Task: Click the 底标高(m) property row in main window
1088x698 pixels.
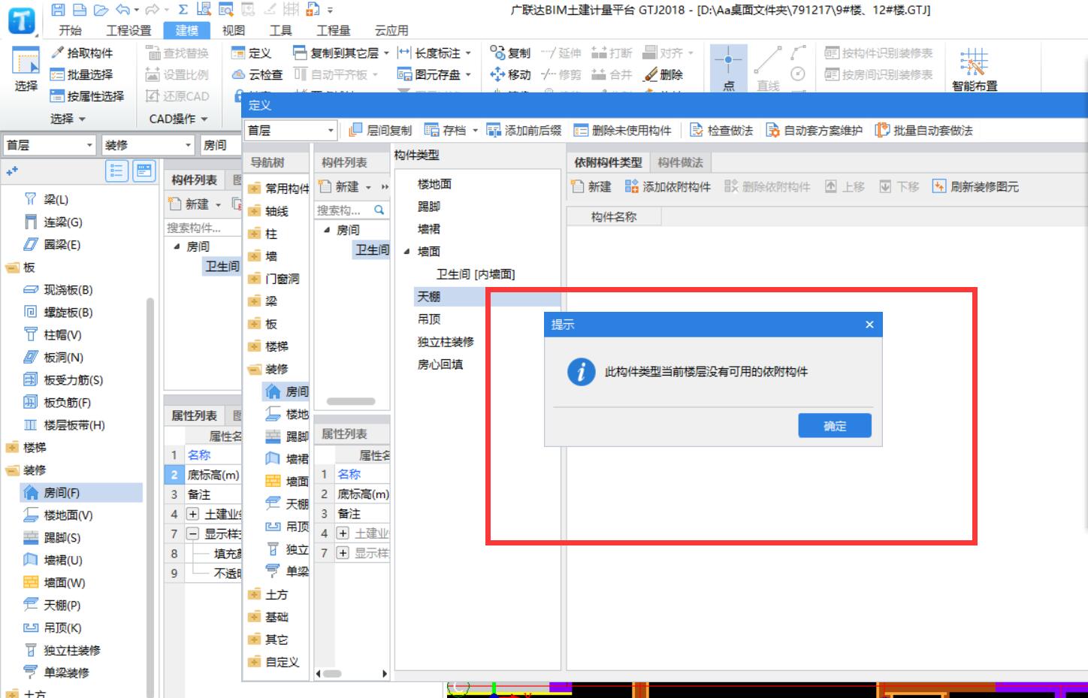Action: click(202, 475)
